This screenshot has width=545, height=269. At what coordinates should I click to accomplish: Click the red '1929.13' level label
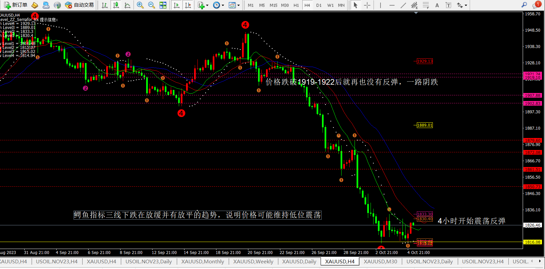(x=425, y=61)
